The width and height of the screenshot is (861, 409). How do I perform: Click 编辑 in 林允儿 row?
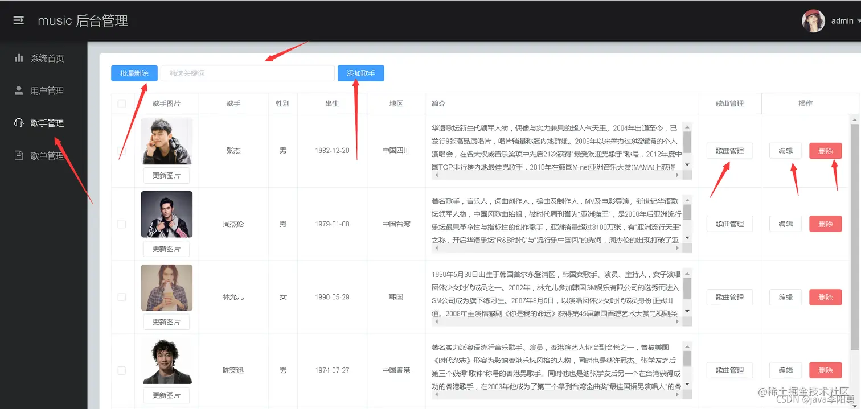point(785,297)
